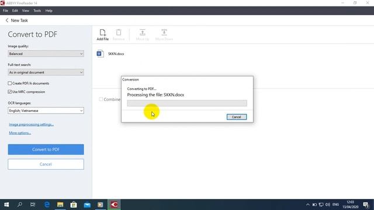
Task: Open the network status tray icon
Action: (321, 205)
